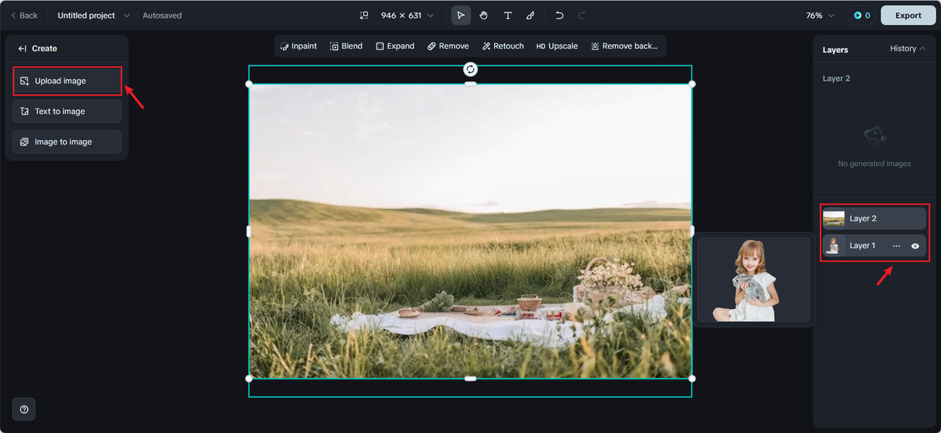This screenshot has width=941, height=433.
Task: Apply the Inpaint tool
Action: coord(298,46)
